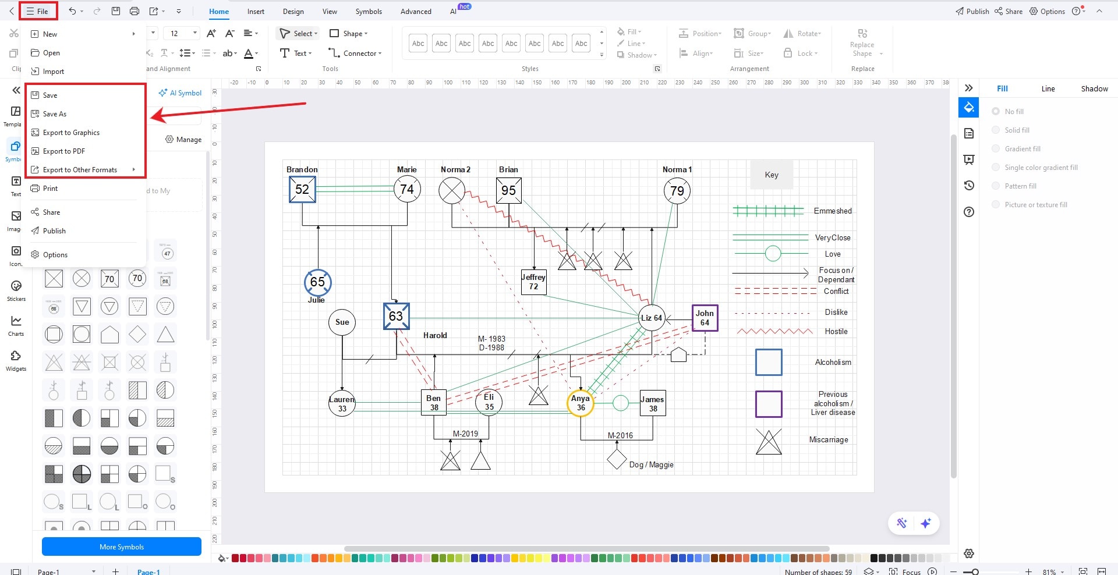Click the redo arrow icon
Screen dimensions: 1118x575
click(97, 11)
